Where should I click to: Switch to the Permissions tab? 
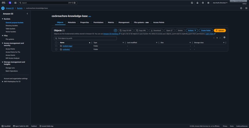click(98, 23)
